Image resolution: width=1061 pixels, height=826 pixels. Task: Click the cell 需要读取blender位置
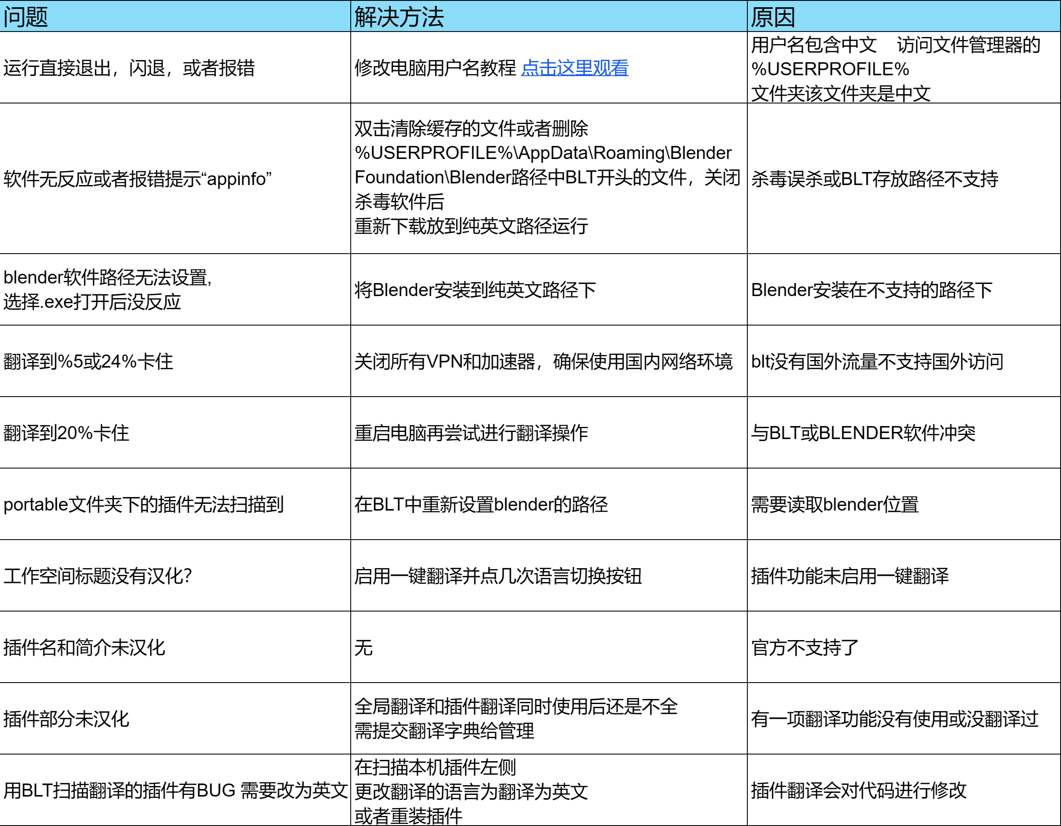pos(904,504)
